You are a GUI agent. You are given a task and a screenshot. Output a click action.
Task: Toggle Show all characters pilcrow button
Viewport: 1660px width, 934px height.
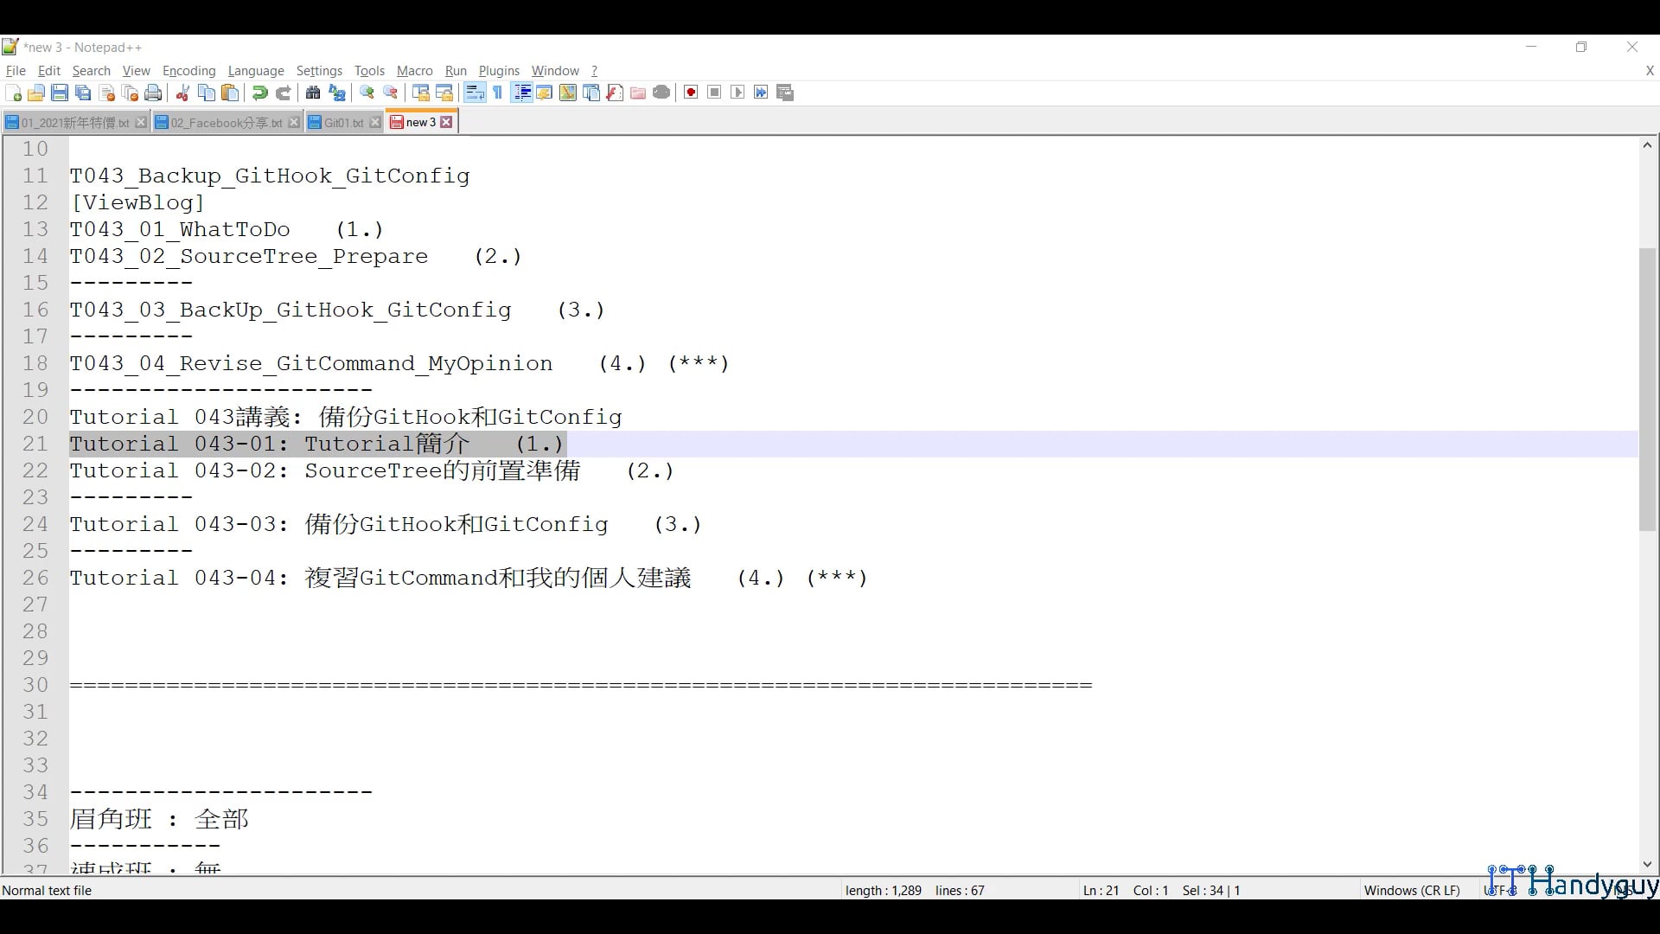pyautogui.click(x=498, y=93)
